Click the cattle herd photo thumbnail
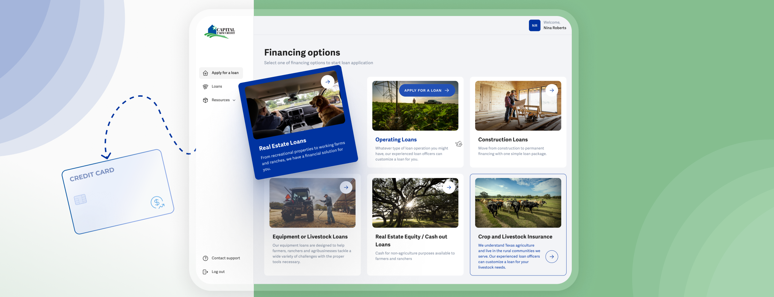774x297 pixels. (518, 203)
